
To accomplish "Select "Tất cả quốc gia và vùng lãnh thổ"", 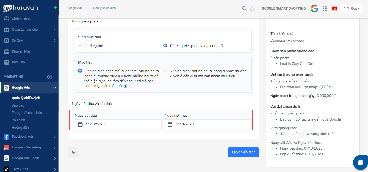I will tap(165, 46).
